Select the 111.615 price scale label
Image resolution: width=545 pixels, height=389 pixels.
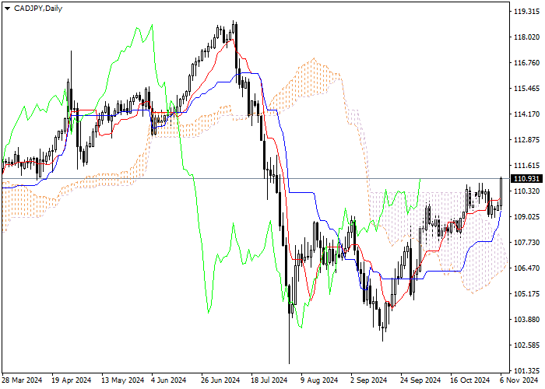click(x=526, y=166)
